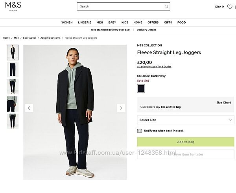Screen dimensions: 236x193
Task: View the last product thumbnail
Action: point(13,121)
